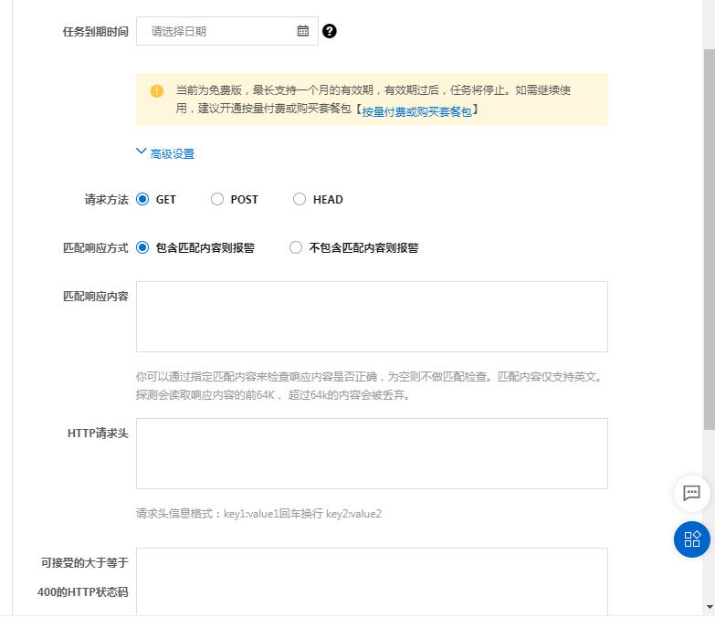The width and height of the screenshot is (715, 638).
Task: Click into the 匹配响应内容 text area
Action: tap(372, 316)
